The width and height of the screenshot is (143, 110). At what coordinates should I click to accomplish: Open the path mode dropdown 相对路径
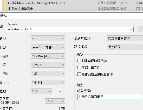[125, 47]
